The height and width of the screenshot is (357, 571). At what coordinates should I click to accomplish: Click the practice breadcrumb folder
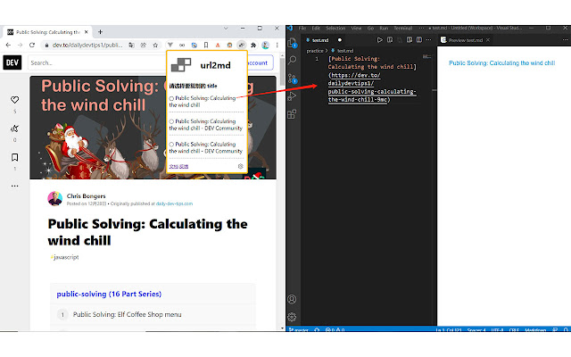pos(315,51)
